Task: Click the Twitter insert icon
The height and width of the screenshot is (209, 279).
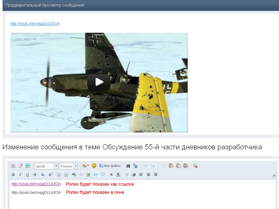Action: (118, 175)
